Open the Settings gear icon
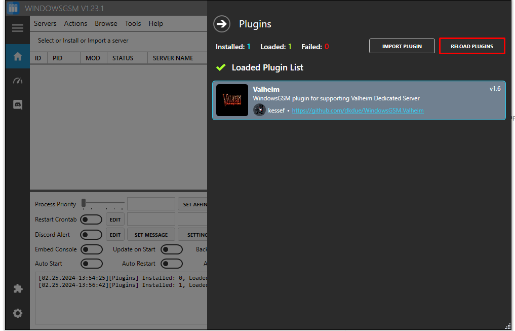 point(18,313)
